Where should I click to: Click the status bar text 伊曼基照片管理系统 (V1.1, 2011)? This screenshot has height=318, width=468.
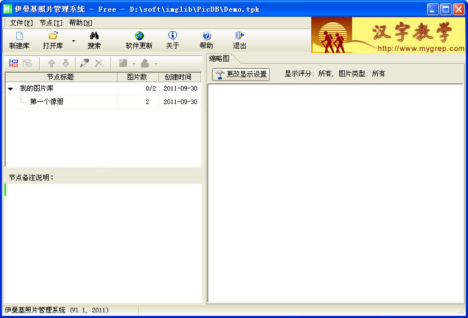57,310
